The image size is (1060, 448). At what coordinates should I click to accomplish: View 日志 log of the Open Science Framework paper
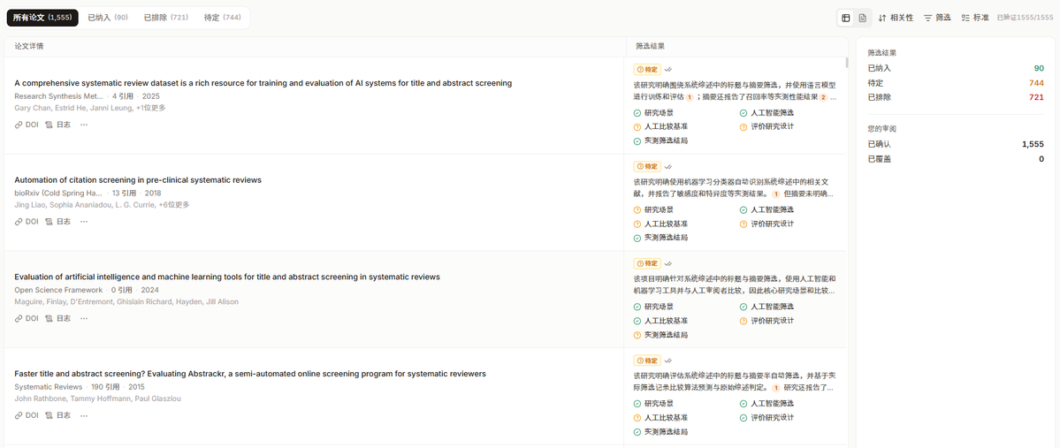click(x=58, y=318)
